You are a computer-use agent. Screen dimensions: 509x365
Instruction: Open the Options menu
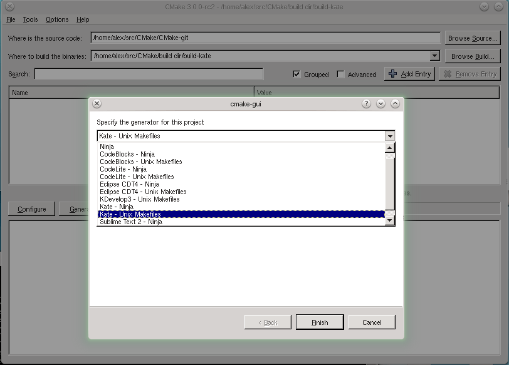point(57,19)
